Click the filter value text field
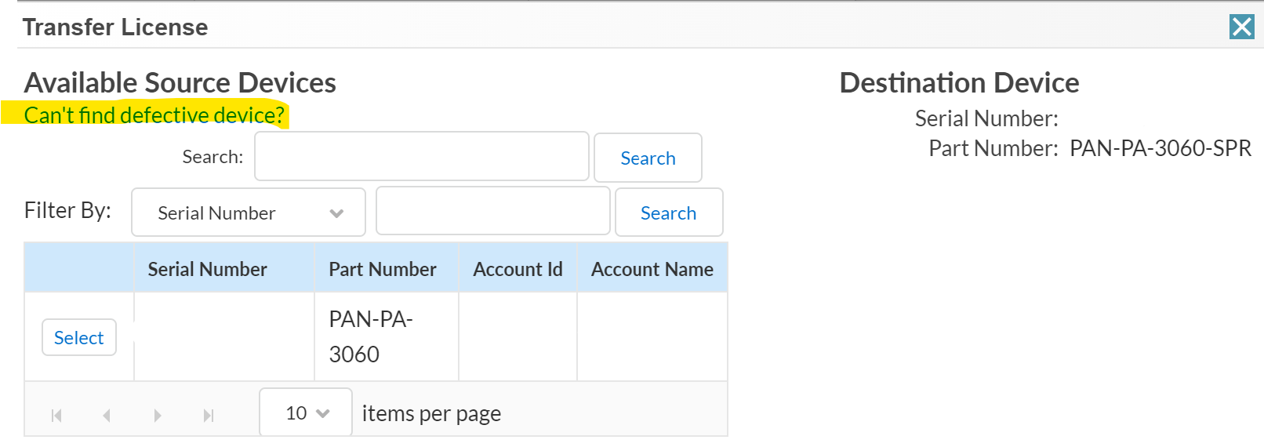The width and height of the screenshot is (1264, 447). [492, 212]
